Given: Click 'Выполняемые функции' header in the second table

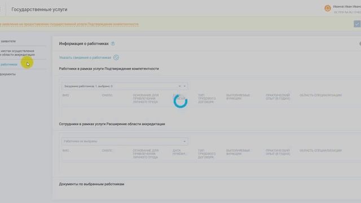Looking at the screenshot, I should tap(238, 152).
